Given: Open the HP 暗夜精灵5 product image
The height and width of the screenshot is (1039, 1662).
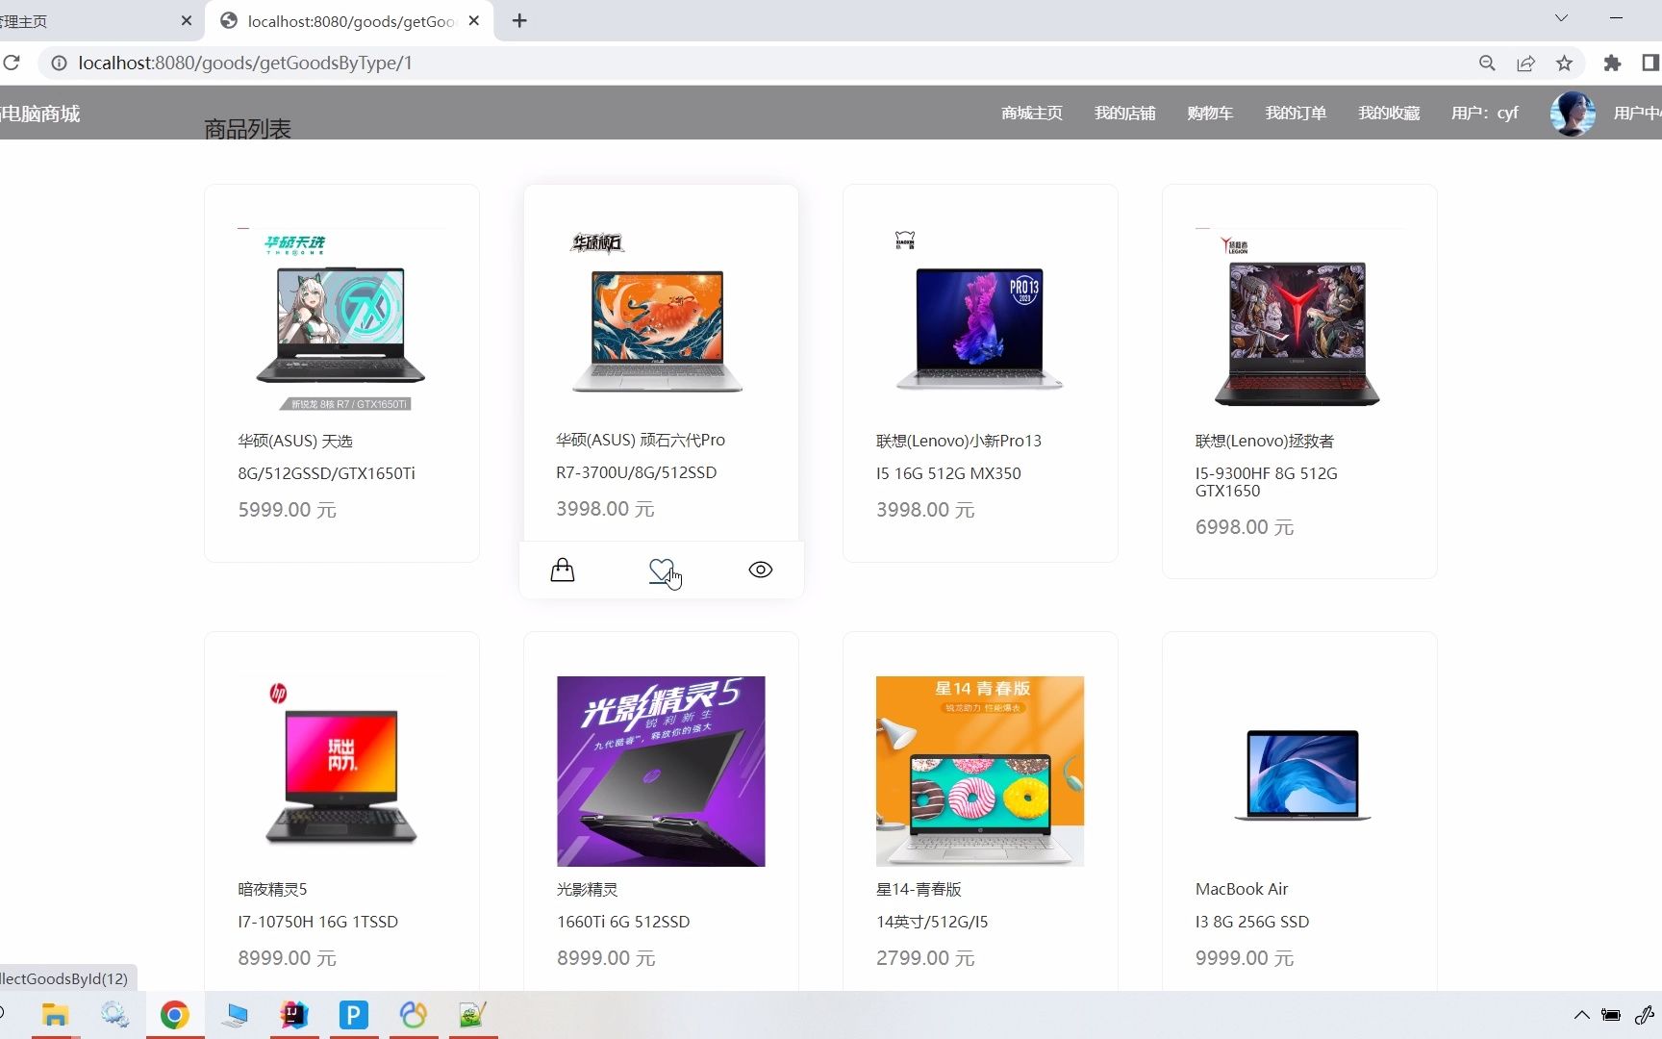Looking at the screenshot, I should pos(341,770).
